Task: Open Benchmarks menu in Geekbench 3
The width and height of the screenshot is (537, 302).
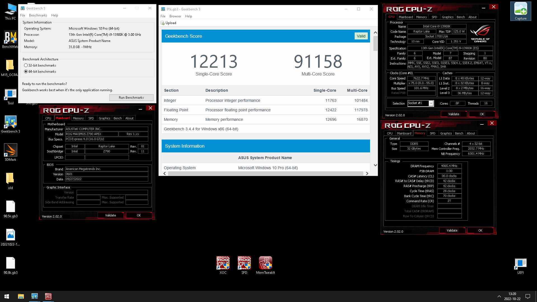Action: point(38,15)
